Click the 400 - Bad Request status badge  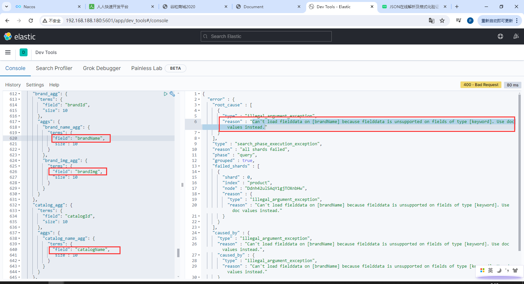(x=481, y=85)
